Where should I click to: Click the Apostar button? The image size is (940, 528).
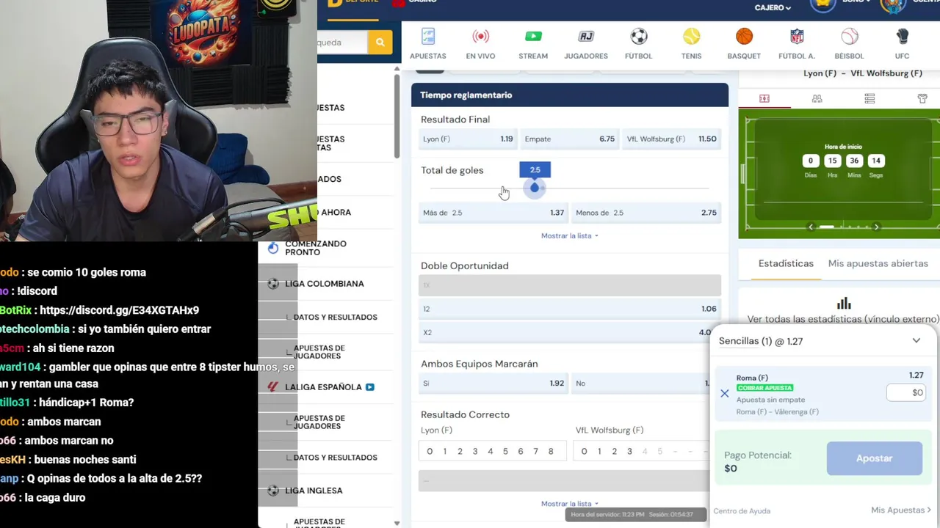click(874, 458)
